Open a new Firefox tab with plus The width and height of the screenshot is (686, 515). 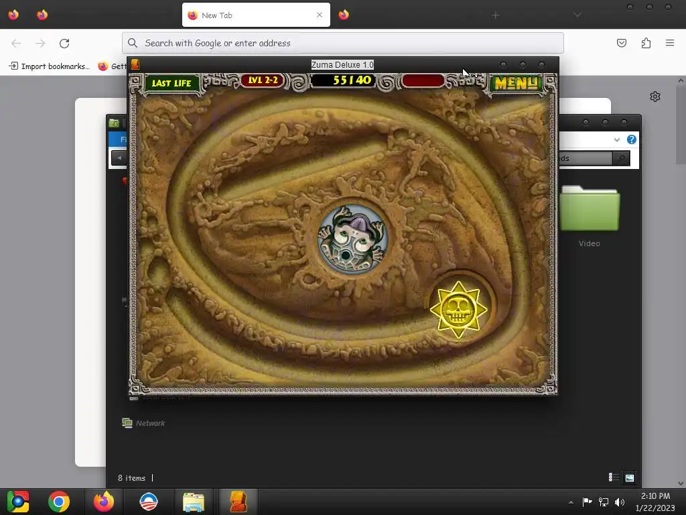click(495, 15)
